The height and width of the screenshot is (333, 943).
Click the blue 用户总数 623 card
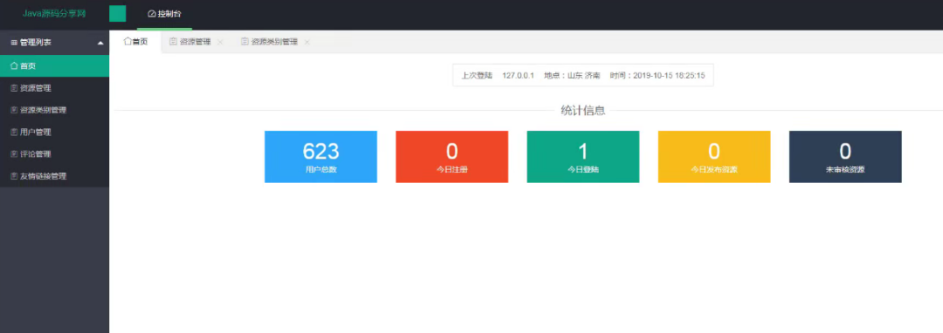(x=320, y=157)
